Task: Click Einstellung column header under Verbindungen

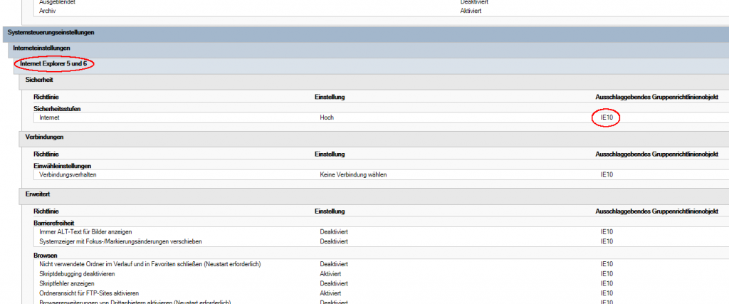Action: [330, 154]
